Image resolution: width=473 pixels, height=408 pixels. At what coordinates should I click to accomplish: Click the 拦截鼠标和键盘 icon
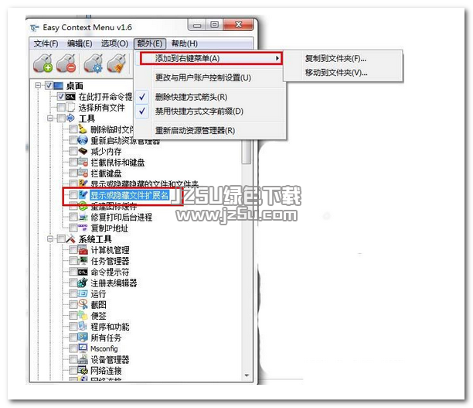click(83, 162)
